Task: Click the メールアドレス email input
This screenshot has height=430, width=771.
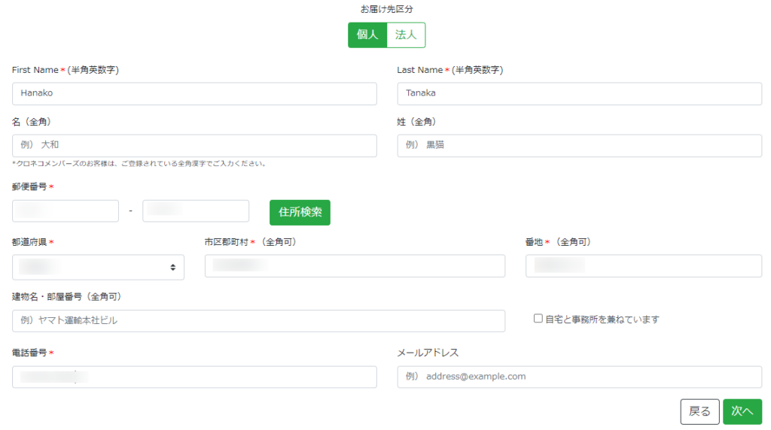Action: (x=579, y=377)
